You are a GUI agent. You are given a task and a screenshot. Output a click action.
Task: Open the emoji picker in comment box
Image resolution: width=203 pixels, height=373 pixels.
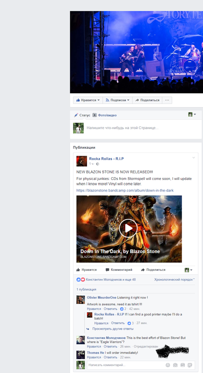(168, 365)
